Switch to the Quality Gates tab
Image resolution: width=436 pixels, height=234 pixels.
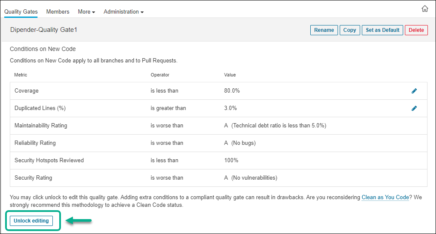21,12
